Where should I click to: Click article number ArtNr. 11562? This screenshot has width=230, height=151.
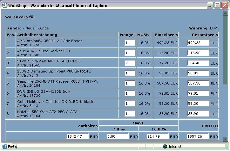(x=29, y=65)
